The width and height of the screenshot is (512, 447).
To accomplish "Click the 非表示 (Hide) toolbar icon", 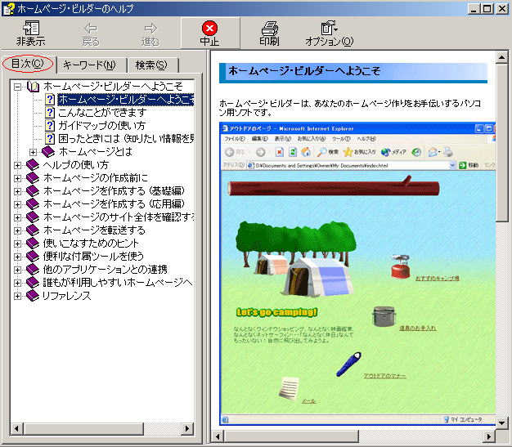I will [31, 28].
